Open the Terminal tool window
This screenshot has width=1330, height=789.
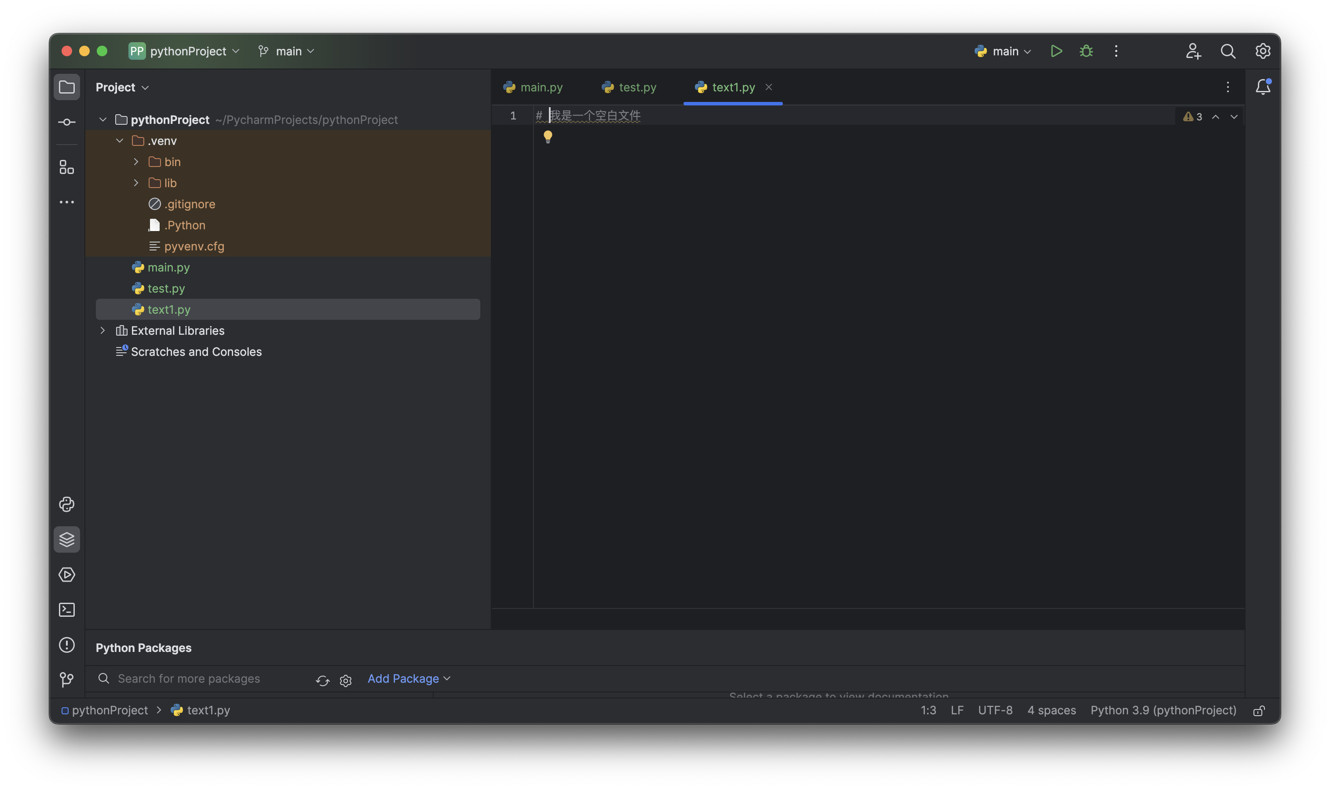66,609
